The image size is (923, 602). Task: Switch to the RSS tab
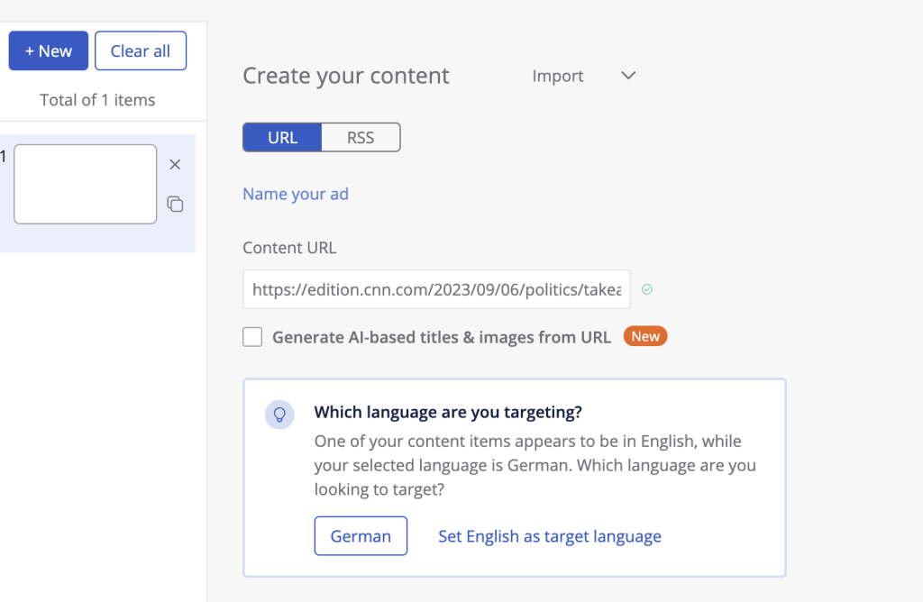click(361, 138)
